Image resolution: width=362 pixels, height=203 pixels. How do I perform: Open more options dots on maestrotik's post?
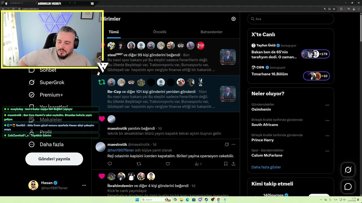pos(233,144)
